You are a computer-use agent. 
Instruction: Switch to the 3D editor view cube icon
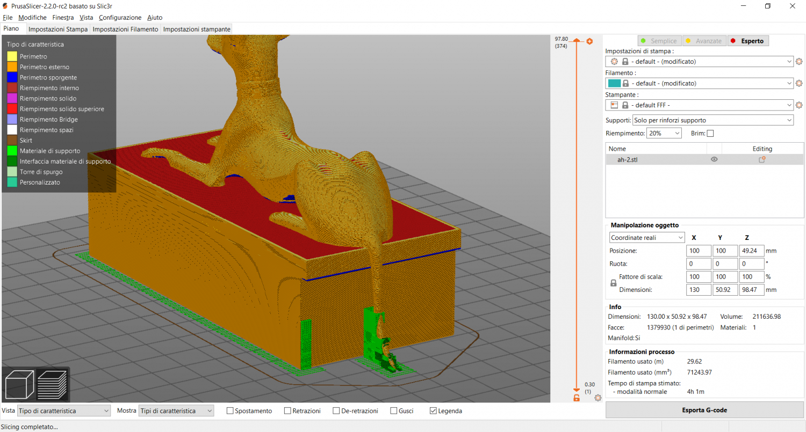coord(19,384)
